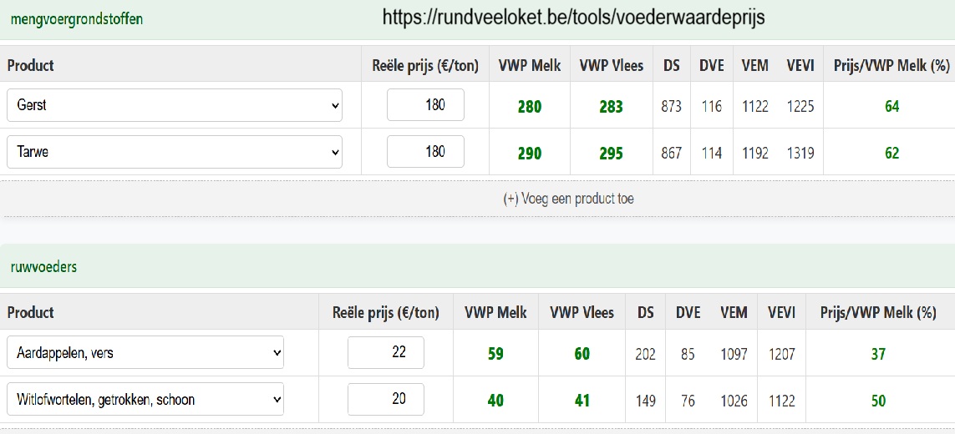Click '(+) Voeg een product toe'

(x=568, y=199)
